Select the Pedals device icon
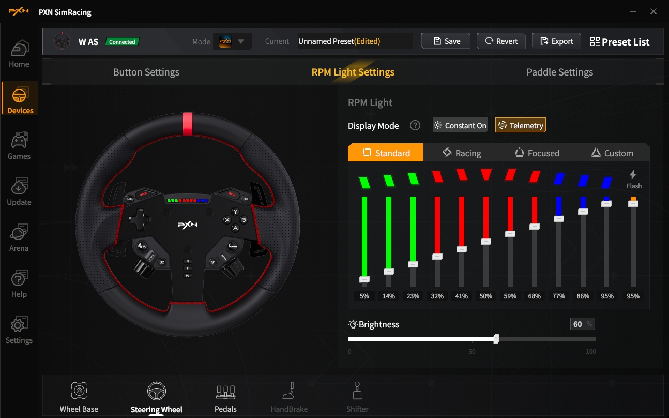This screenshot has width=669, height=418. 225,397
